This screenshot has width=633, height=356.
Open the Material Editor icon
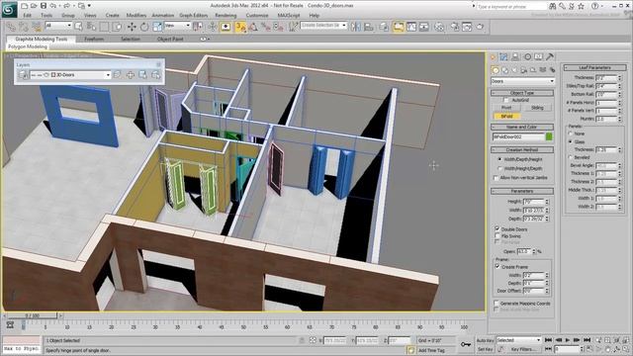click(439, 27)
